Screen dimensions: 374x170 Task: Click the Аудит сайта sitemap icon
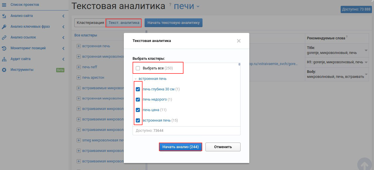click(4, 59)
